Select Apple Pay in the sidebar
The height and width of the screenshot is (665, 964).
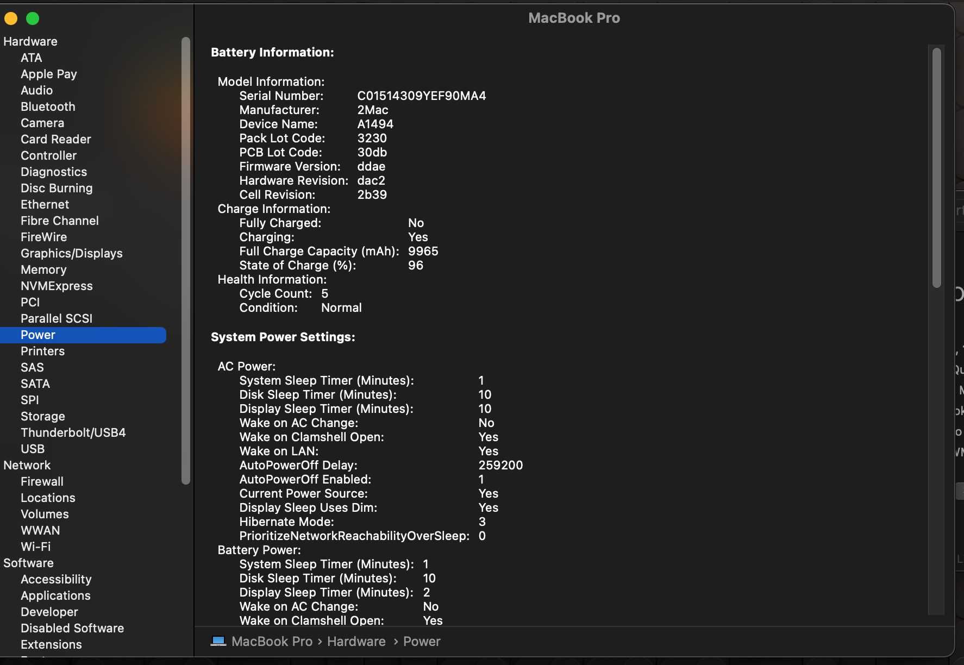click(x=49, y=74)
